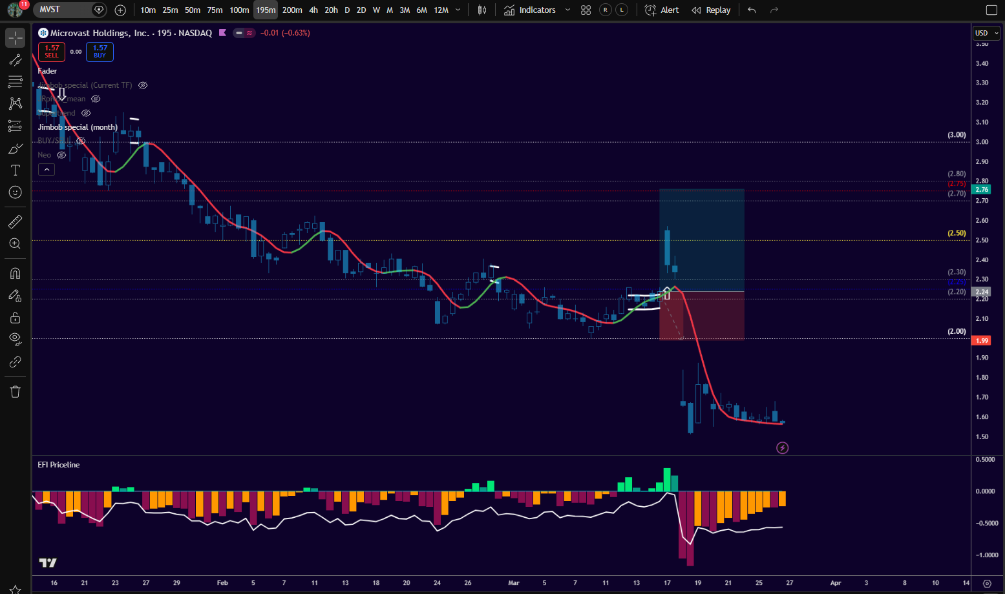Open the emoji icons tool
Image resolution: width=1005 pixels, height=594 pixels.
tap(16, 192)
